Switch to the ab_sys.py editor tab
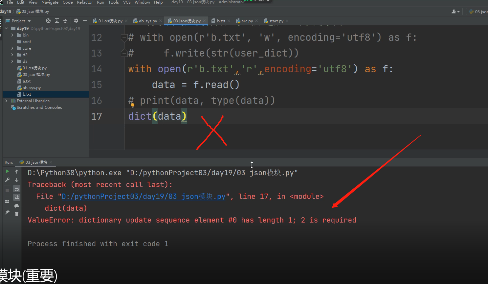The height and width of the screenshot is (284, 488). click(147, 21)
